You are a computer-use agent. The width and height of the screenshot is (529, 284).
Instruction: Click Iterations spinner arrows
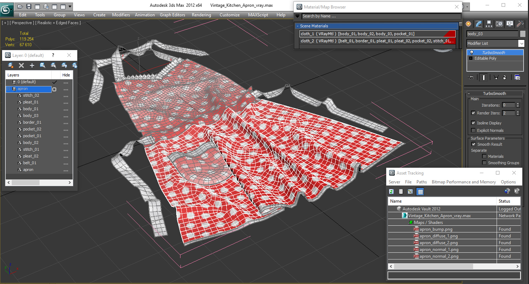point(518,105)
